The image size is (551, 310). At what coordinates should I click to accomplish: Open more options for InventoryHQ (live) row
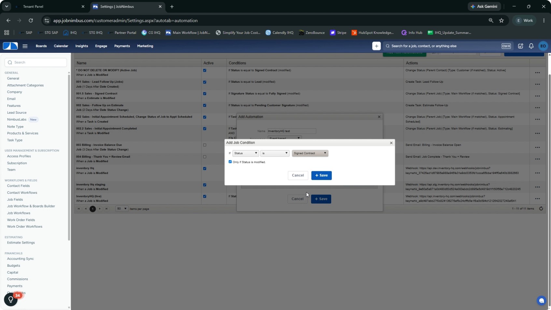(537, 199)
